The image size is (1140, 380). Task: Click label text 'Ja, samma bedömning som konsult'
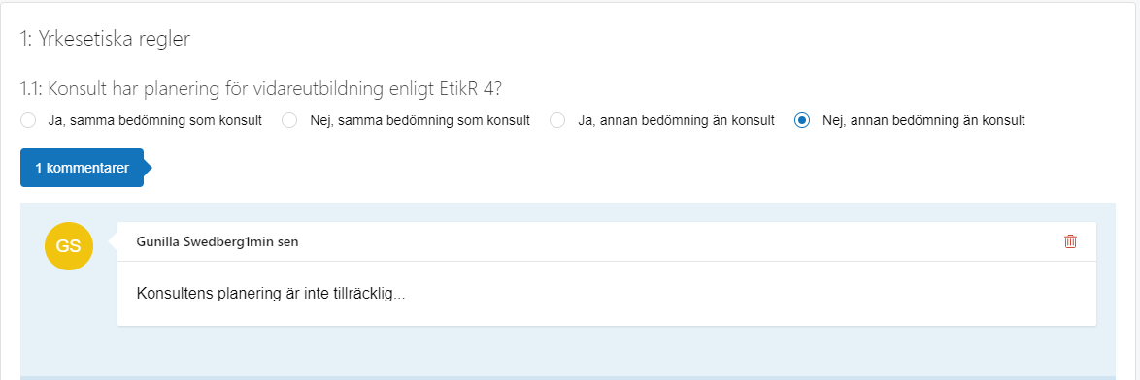click(154, 120)
